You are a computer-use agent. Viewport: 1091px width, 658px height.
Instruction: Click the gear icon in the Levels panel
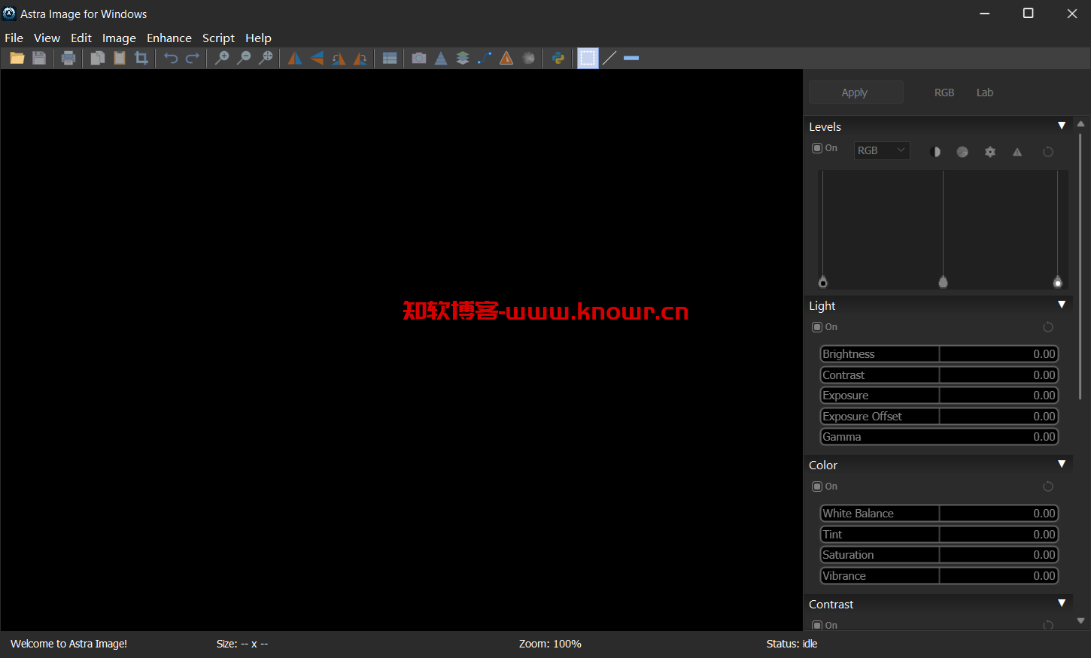point(990,152)
